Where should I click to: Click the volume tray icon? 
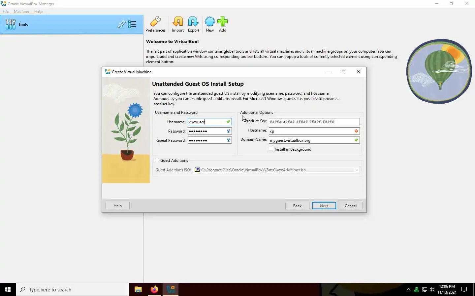[432, 289]
